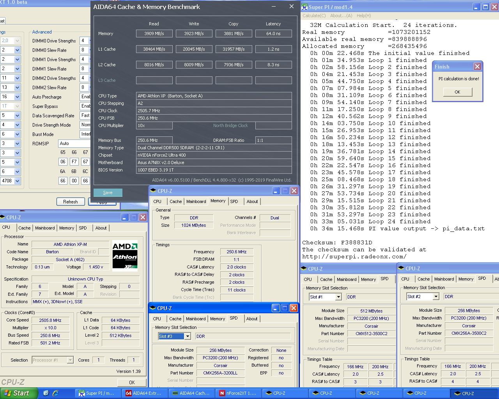The image size is (499, 399).
Task: Click Part Number CMX256A-3200LL field
Action: (x=220, y=373)
